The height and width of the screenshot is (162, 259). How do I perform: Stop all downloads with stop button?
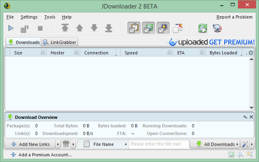coord(40,28)
